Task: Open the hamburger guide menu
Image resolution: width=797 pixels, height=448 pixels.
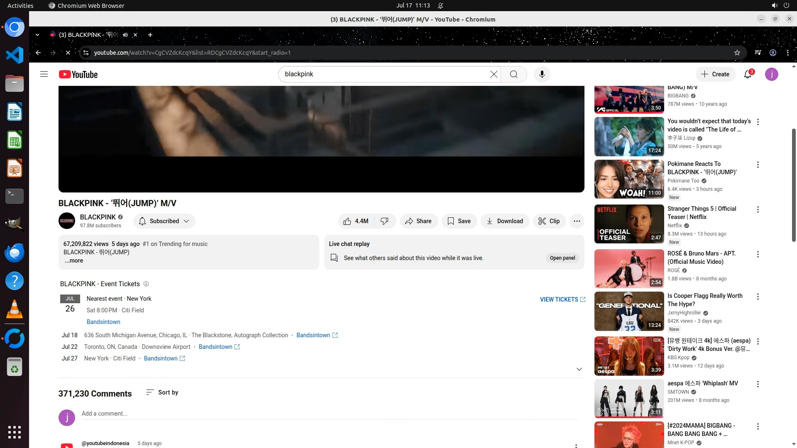Action: click(44, 74)
